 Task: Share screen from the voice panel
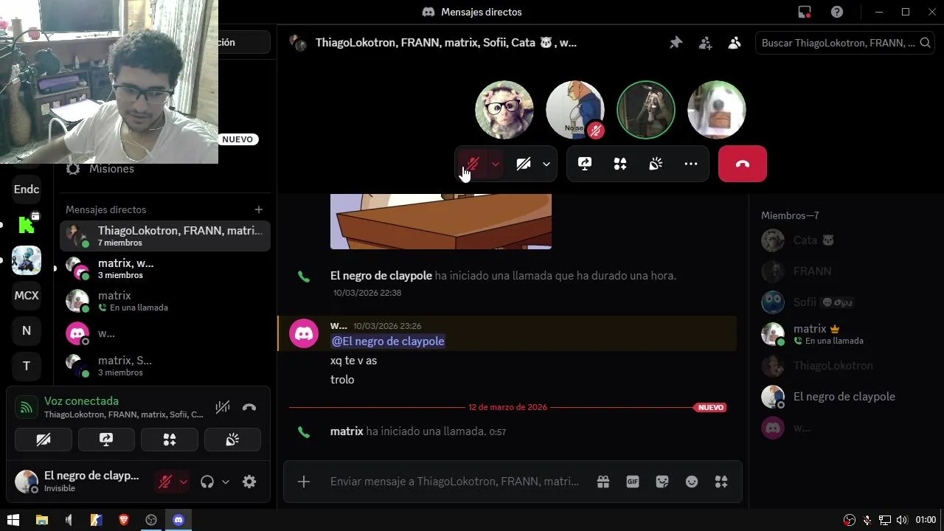[106, 440]
